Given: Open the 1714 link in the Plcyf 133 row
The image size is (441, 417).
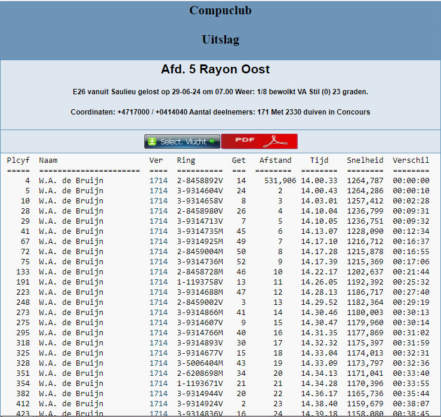Looking at the screenshot, I should [x=158, y=271].
